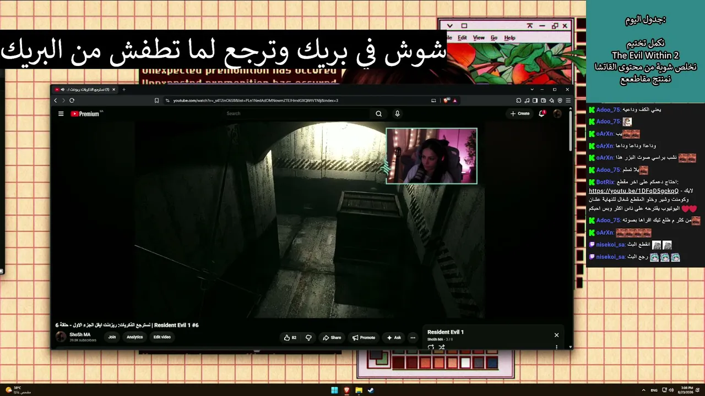Open more actions ellipsis under video
The width and height of the screenshot is (705, 396).
413,338
